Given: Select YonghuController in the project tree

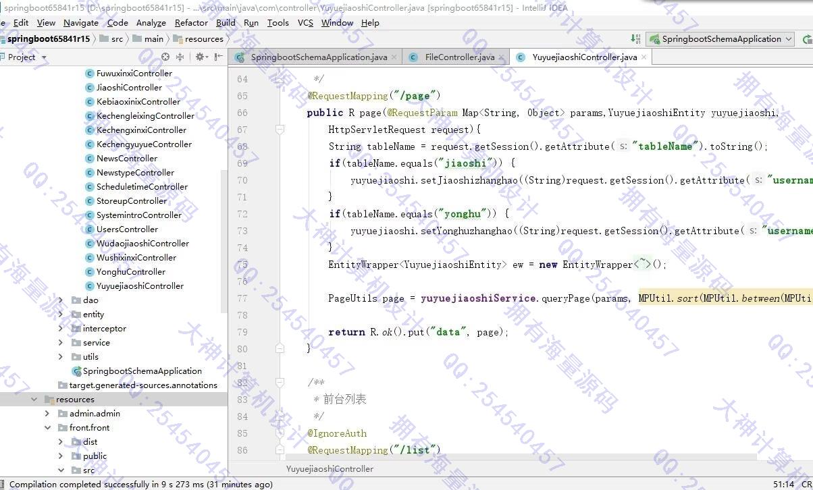Looking at the screenshot, I should (131, 271).
